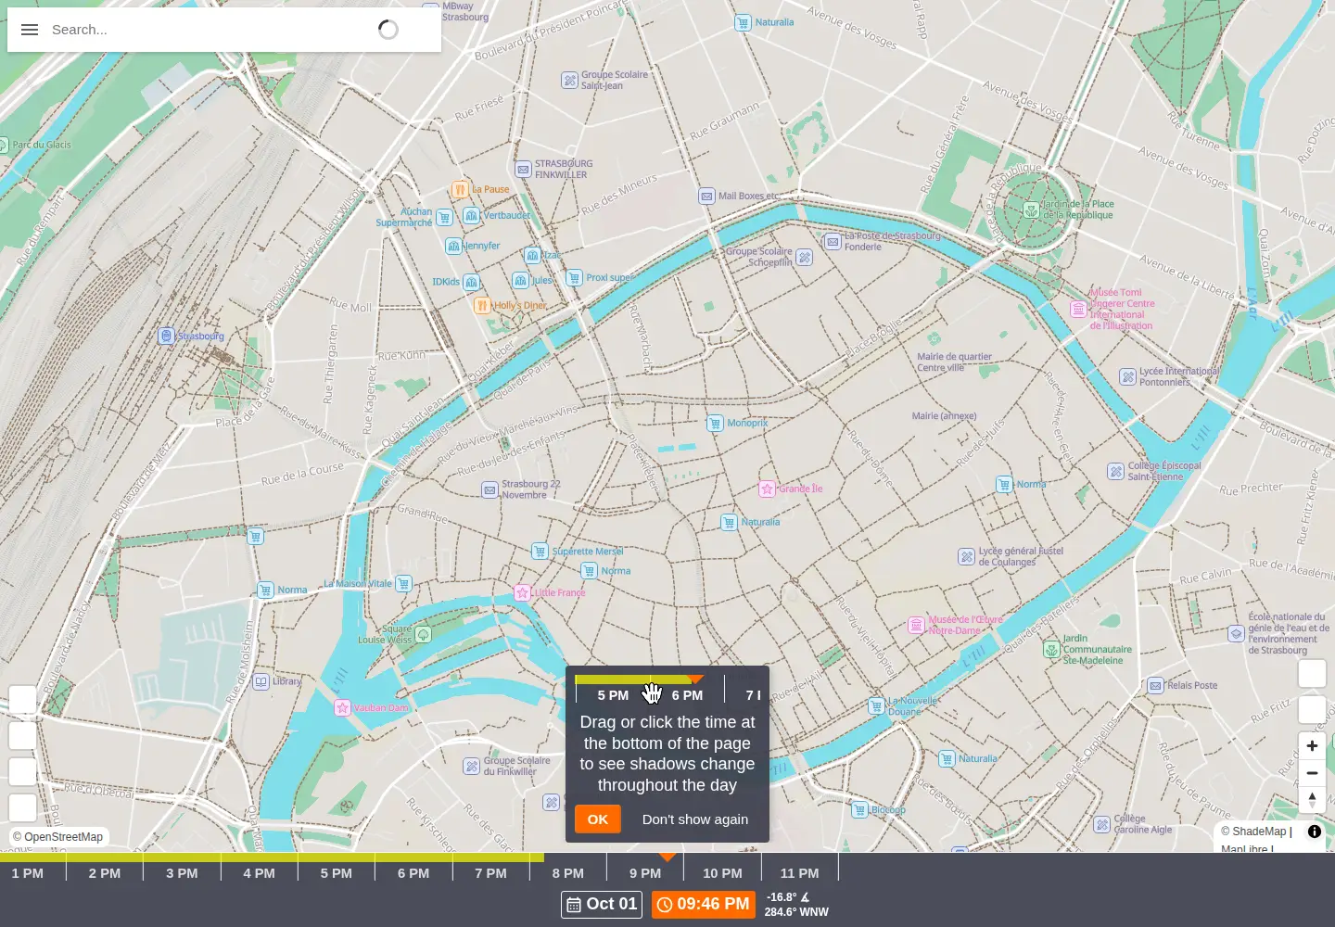This screenshot has width=1335, height=927.
Task: Click the Auchan Supermarché cart icon
Action: coord(444,218)
